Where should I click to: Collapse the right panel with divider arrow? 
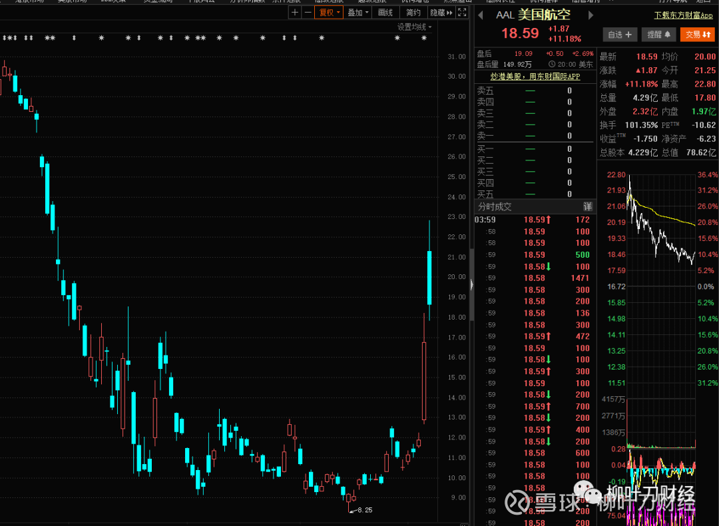pyautogui.click(x=472, y=285)
